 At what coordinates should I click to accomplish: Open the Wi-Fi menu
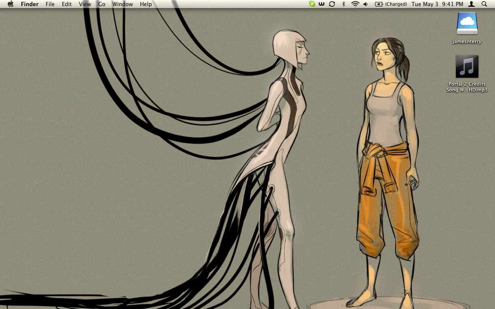[355, 4]
